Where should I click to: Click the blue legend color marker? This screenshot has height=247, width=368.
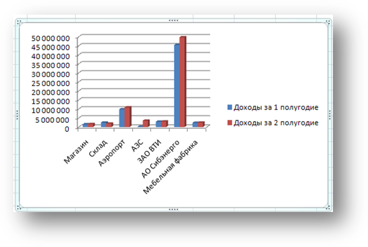(x=230, y=108)
